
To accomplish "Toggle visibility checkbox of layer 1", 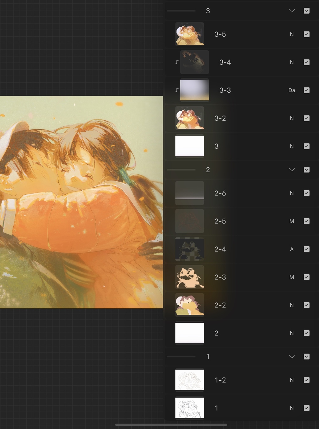I will 307,408.
